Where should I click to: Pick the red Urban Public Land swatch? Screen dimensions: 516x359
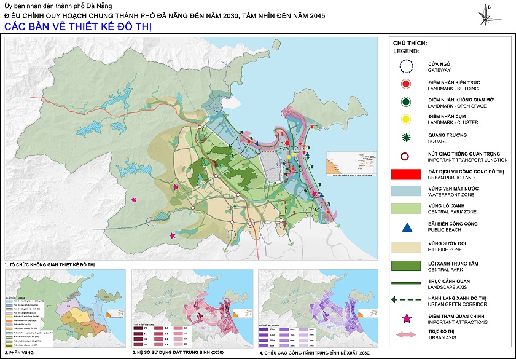click(405, 174)
